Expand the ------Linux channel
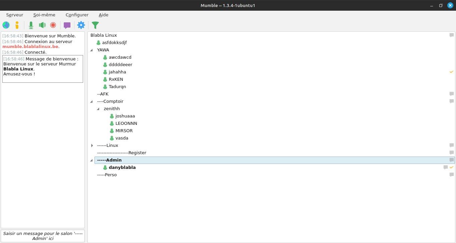The height and width of the screenshot is (243, 456). [x=92, y=146]
